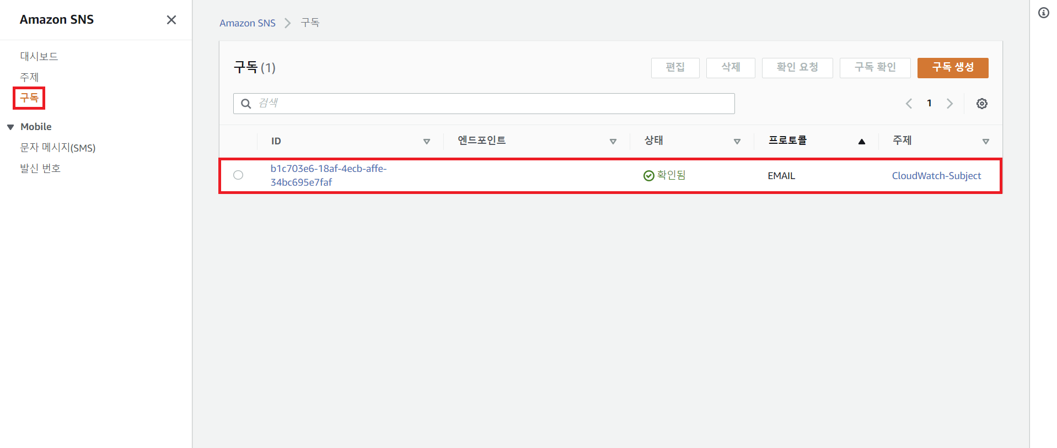Click the 확인됨 status text
1057x448 pixels.
click(x=671, y=175)
